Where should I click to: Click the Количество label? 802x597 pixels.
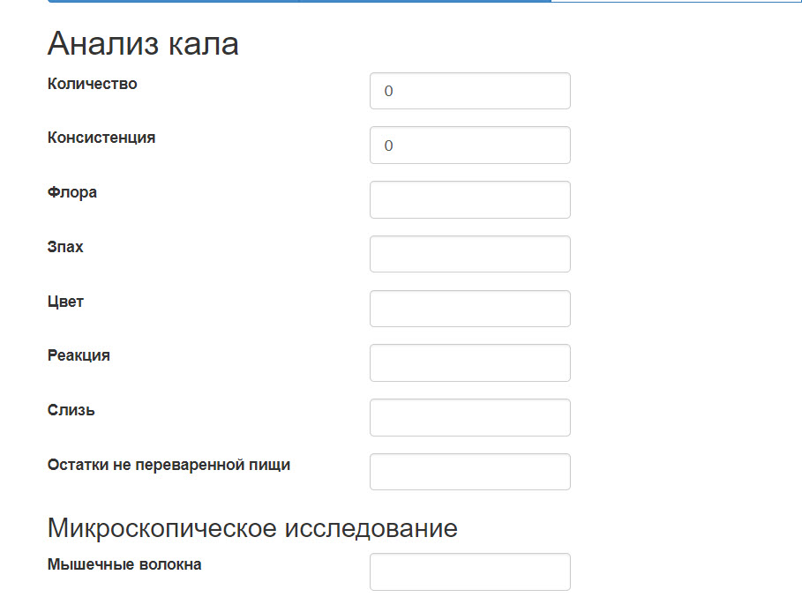coord(93,84)
